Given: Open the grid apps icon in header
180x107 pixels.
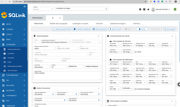Looking at the screenshot, I should 144,9.
